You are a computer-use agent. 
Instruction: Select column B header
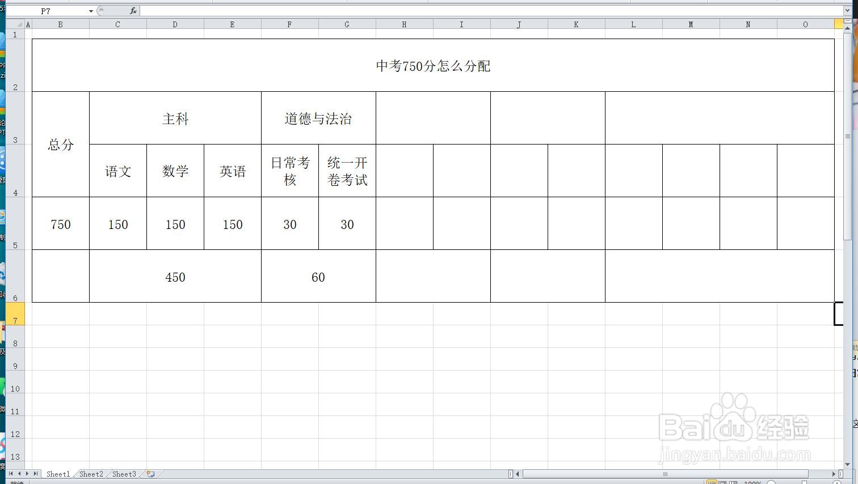click(61, 24)
